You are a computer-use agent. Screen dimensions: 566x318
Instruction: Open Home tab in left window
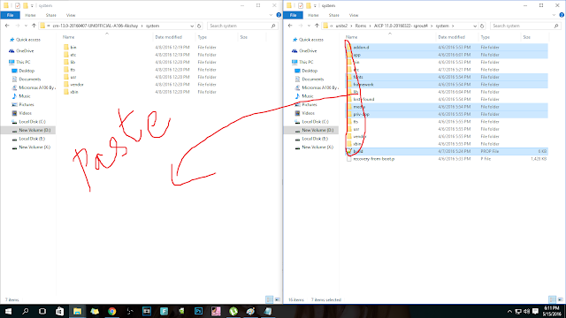coord(30,15)
